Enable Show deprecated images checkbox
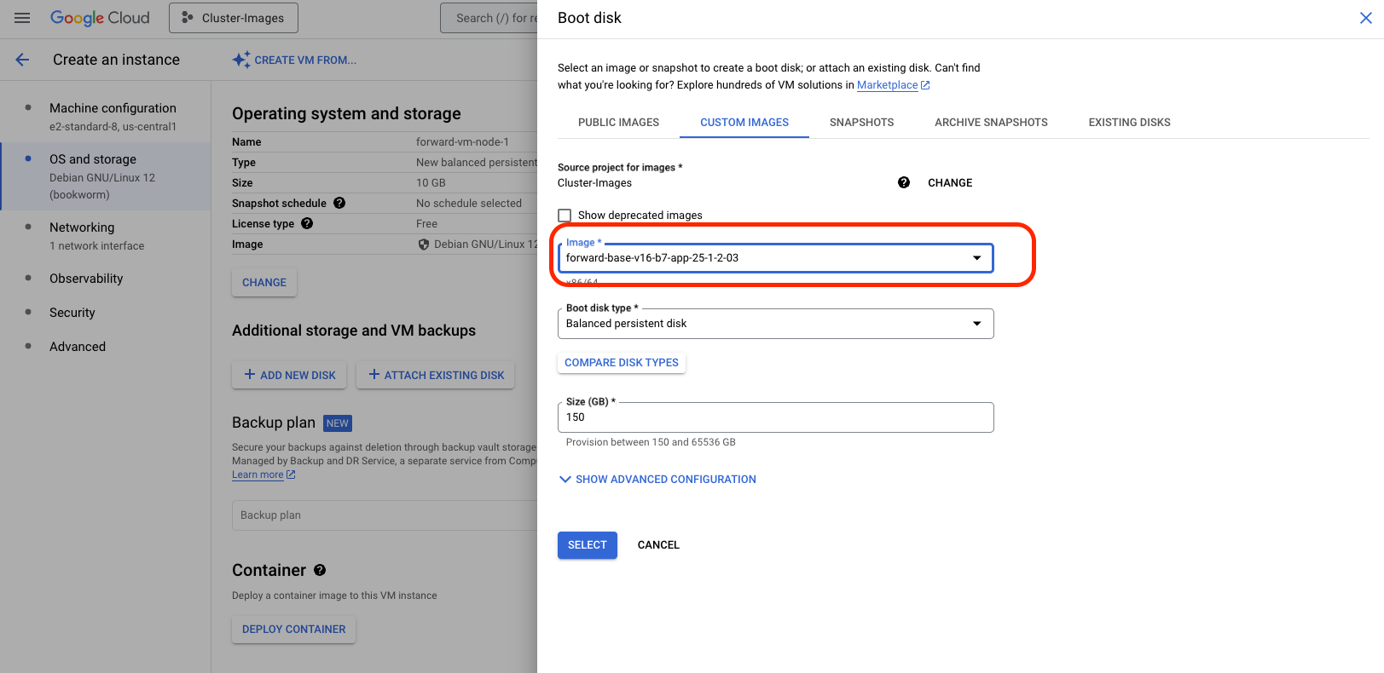The height and width of the screenshot is (673, 1384). (x=565, y=216)
